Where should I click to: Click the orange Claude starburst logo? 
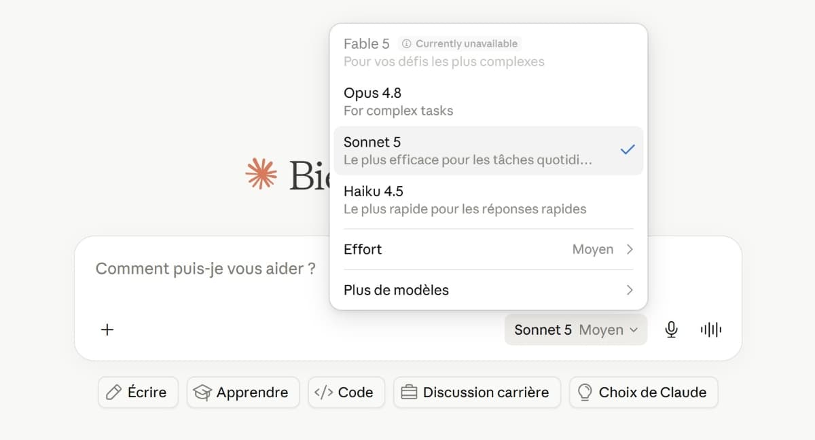point(261,175)
